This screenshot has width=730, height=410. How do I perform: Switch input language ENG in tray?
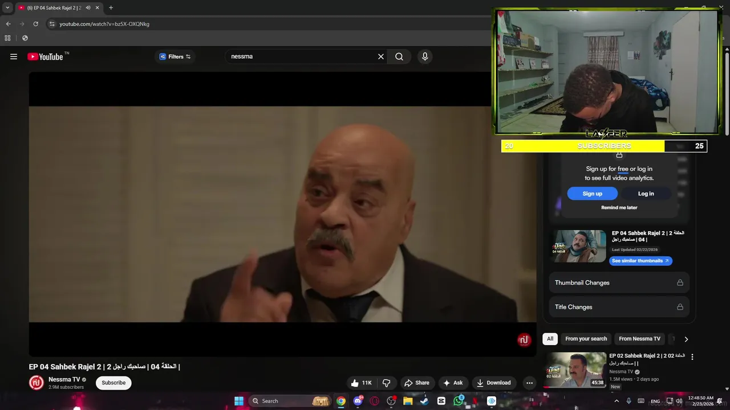pyautogui.click(x=655, y=401)
